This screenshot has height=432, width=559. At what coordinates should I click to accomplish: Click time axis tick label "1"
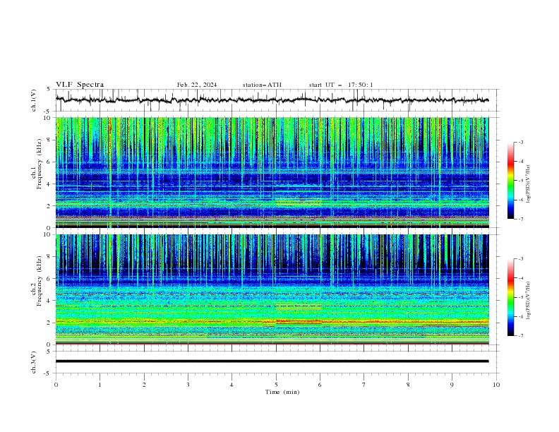(100, 385)
